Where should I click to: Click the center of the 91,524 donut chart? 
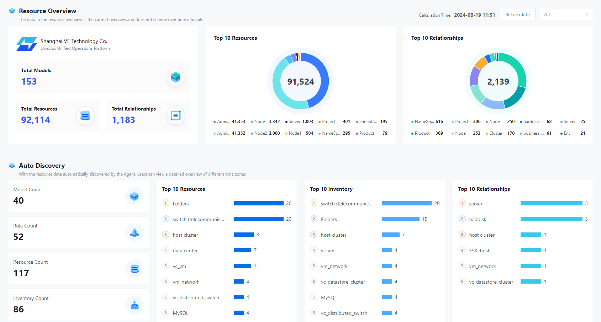(300, 81)
